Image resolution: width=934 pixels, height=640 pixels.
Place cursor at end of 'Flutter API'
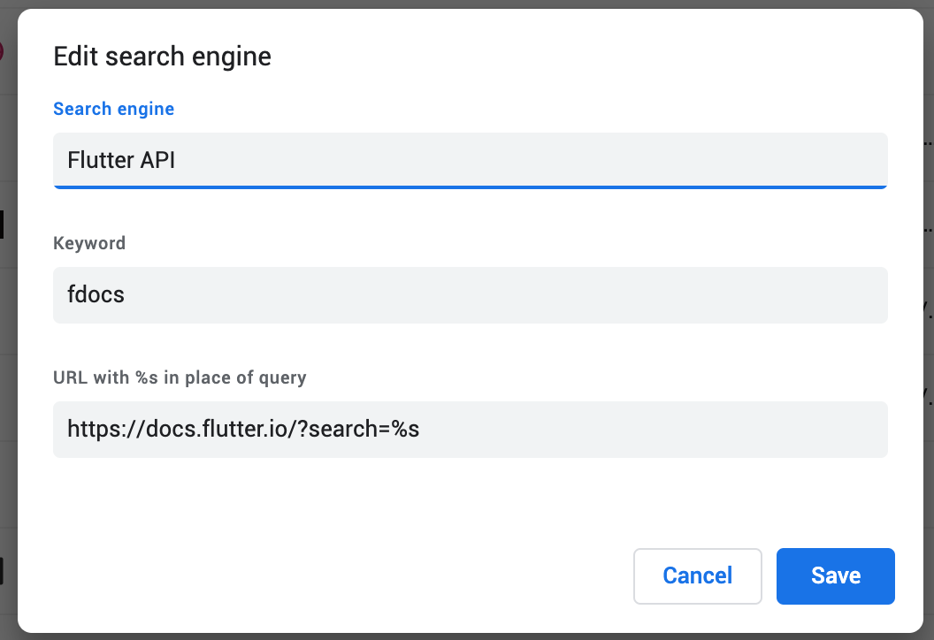click(x=177, y=160)
